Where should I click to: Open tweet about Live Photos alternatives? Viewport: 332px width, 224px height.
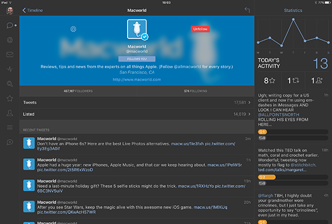pyautogui.click(x=137, y=144)
